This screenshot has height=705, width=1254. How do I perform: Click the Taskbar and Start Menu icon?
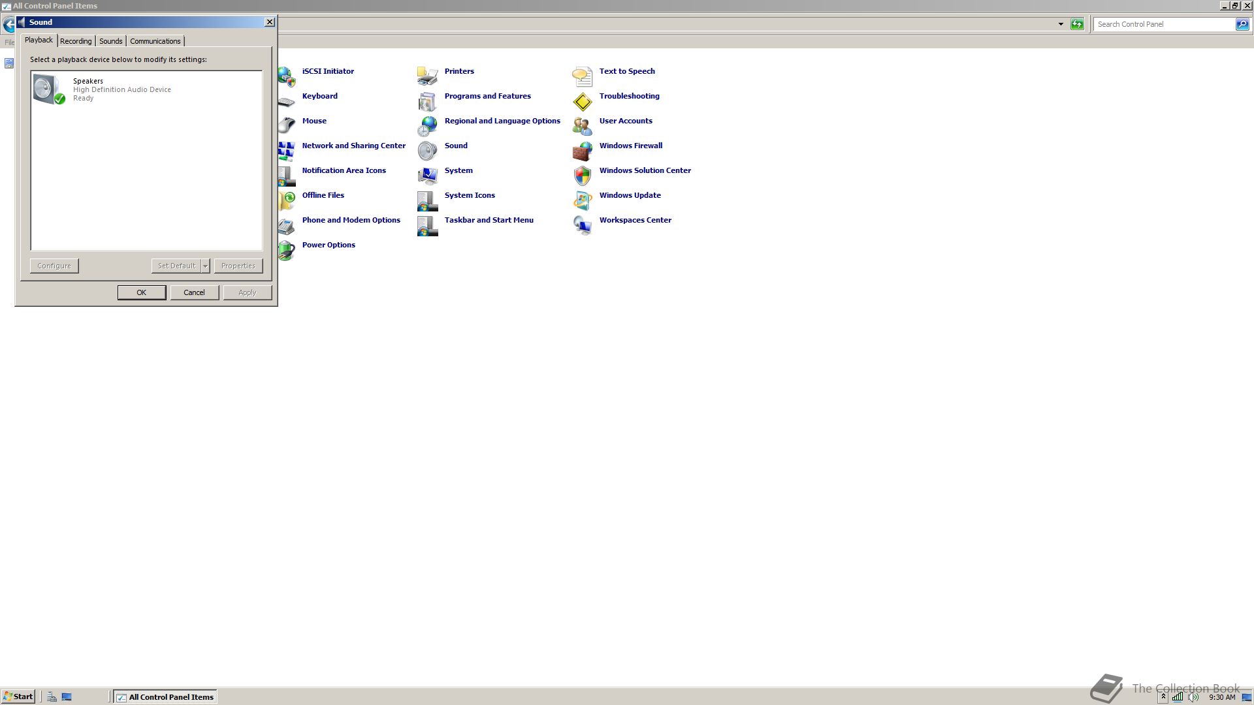tap(428, 225)
